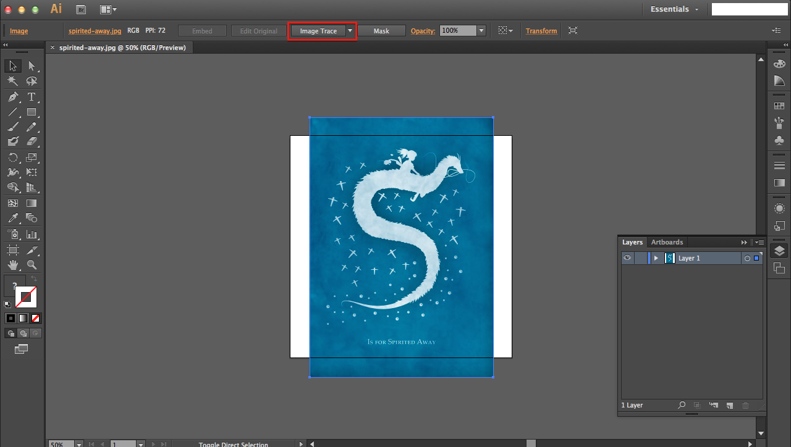The width and height of the screenshot is (791, 447).
Task: Switch to the Artboards tab
Action: coord(667,242)
